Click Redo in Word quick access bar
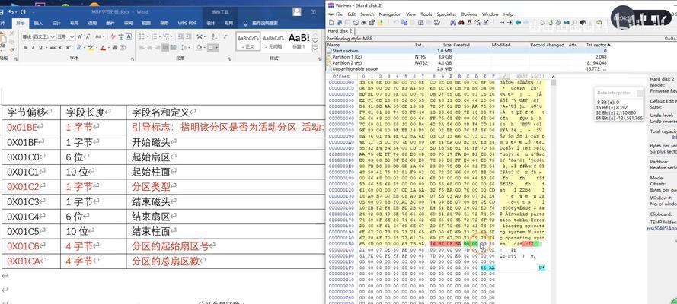Viewport: 677px width, 304px height. tap(23, 12)
